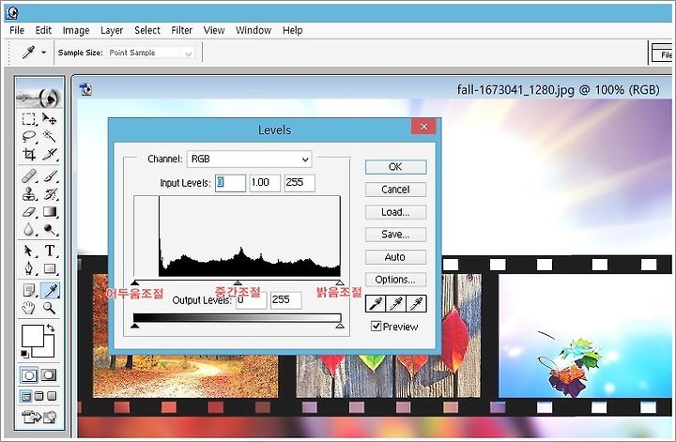Open the Image menu

point(76,30)
